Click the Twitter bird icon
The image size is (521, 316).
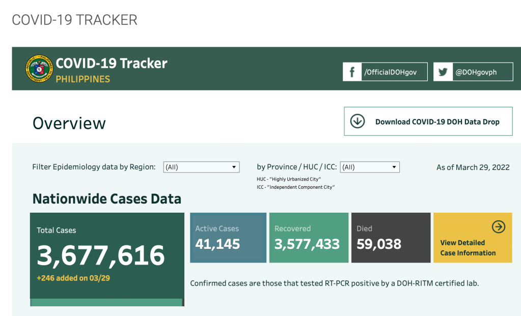[x=443, y=72]
